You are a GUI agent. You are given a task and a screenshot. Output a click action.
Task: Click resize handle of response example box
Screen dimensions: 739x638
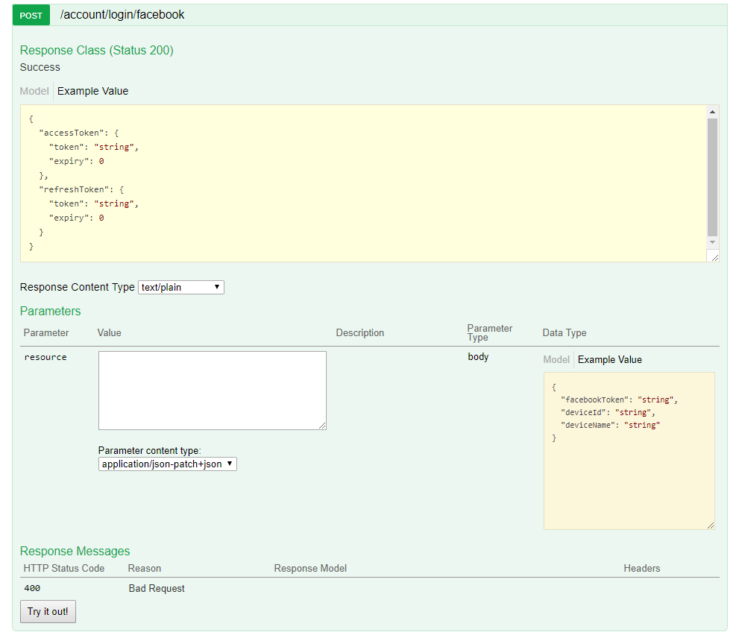[714, 257]
